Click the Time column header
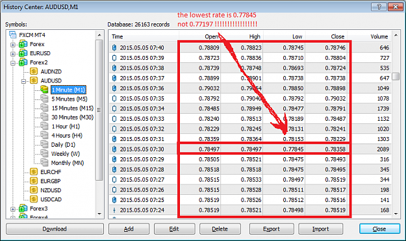406x241 pixels. [144, 36]
